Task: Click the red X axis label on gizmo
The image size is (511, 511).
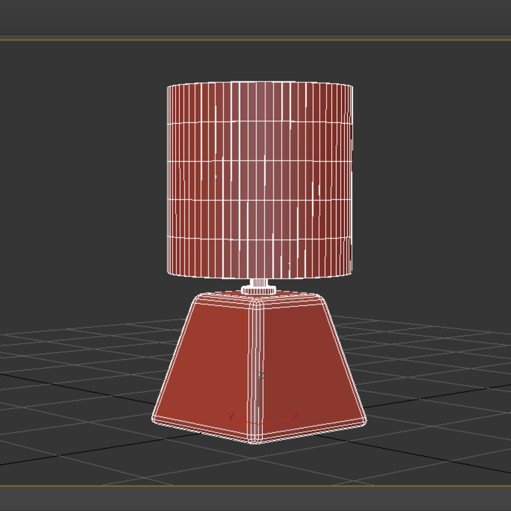Action: pos(295,416)
